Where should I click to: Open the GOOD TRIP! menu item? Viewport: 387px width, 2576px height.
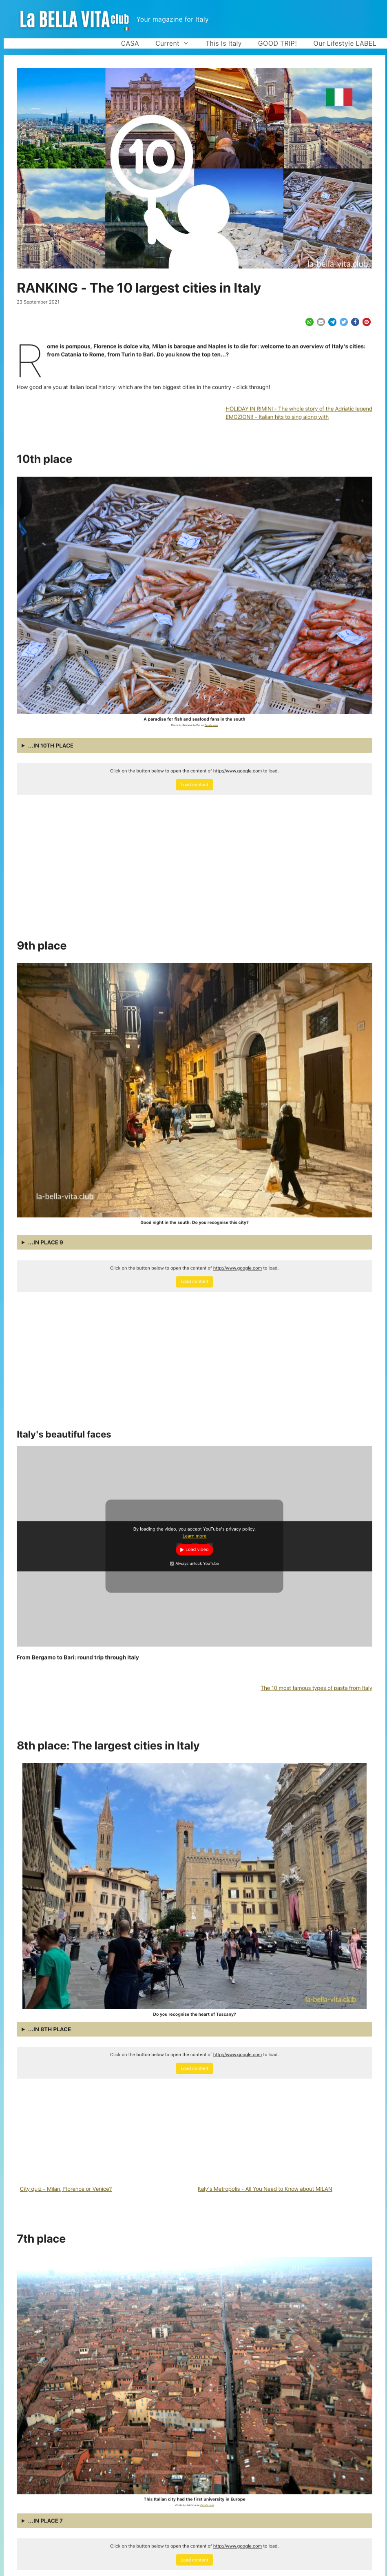pyautogui.click(x=277, y=43)
